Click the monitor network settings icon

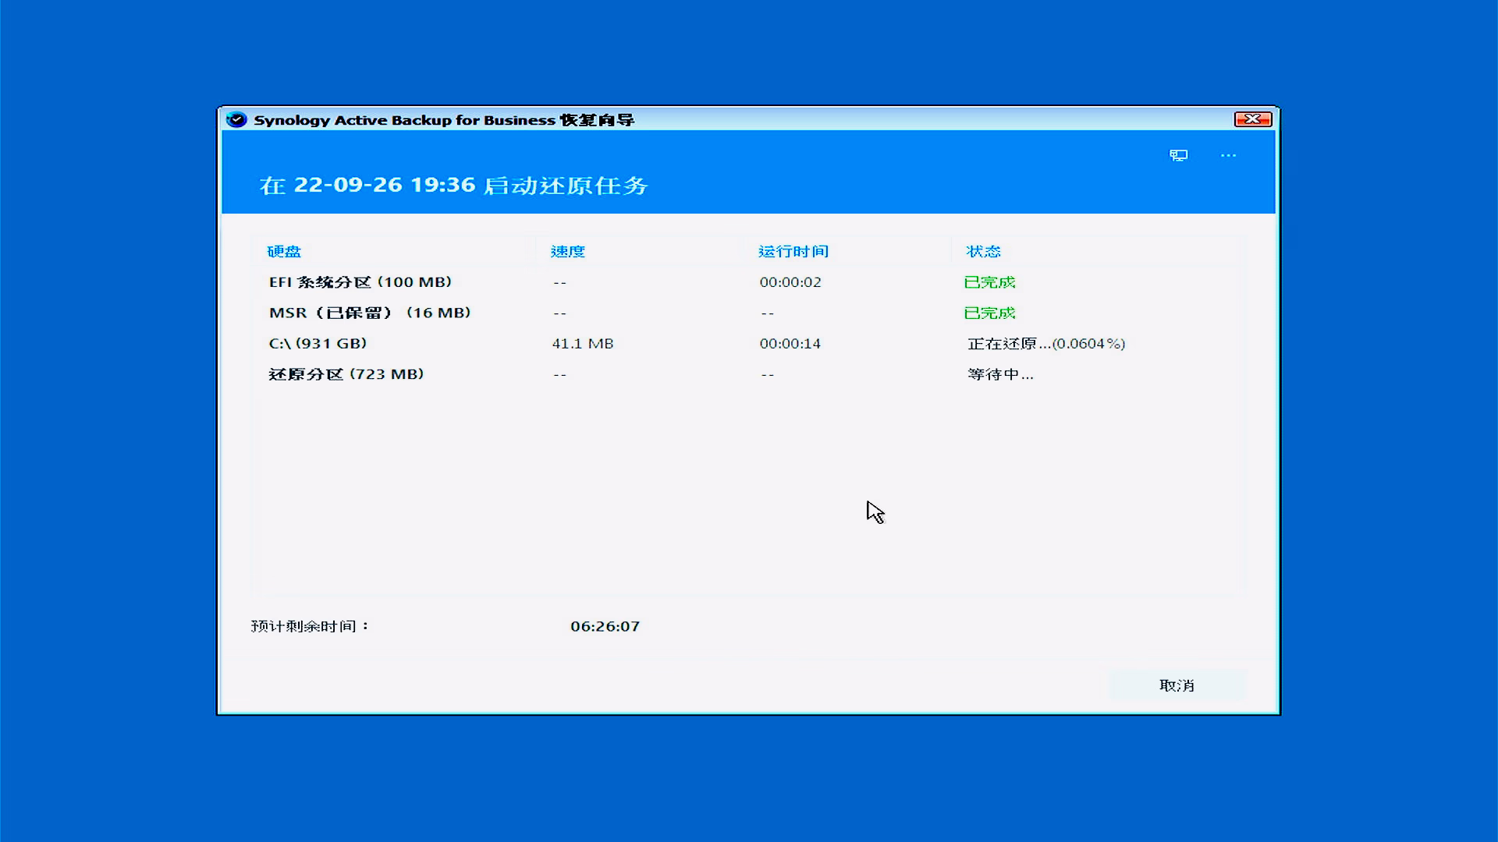point(1178,155)
